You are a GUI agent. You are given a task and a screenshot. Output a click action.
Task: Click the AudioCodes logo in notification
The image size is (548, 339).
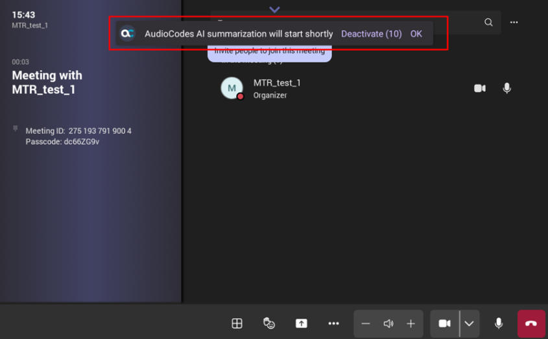pyautogui.click(x=128, y=34)
